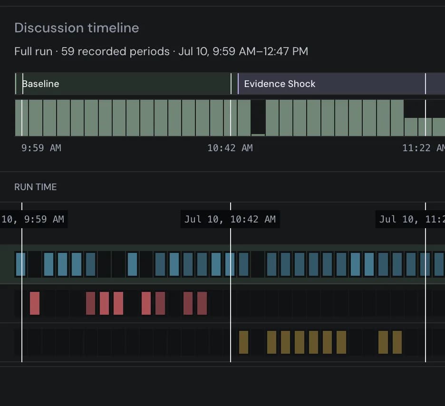Click the "9:59 AM" run-time marker tooltip
The width and height of the screenshot is (445, 406).
click(33, 219)
